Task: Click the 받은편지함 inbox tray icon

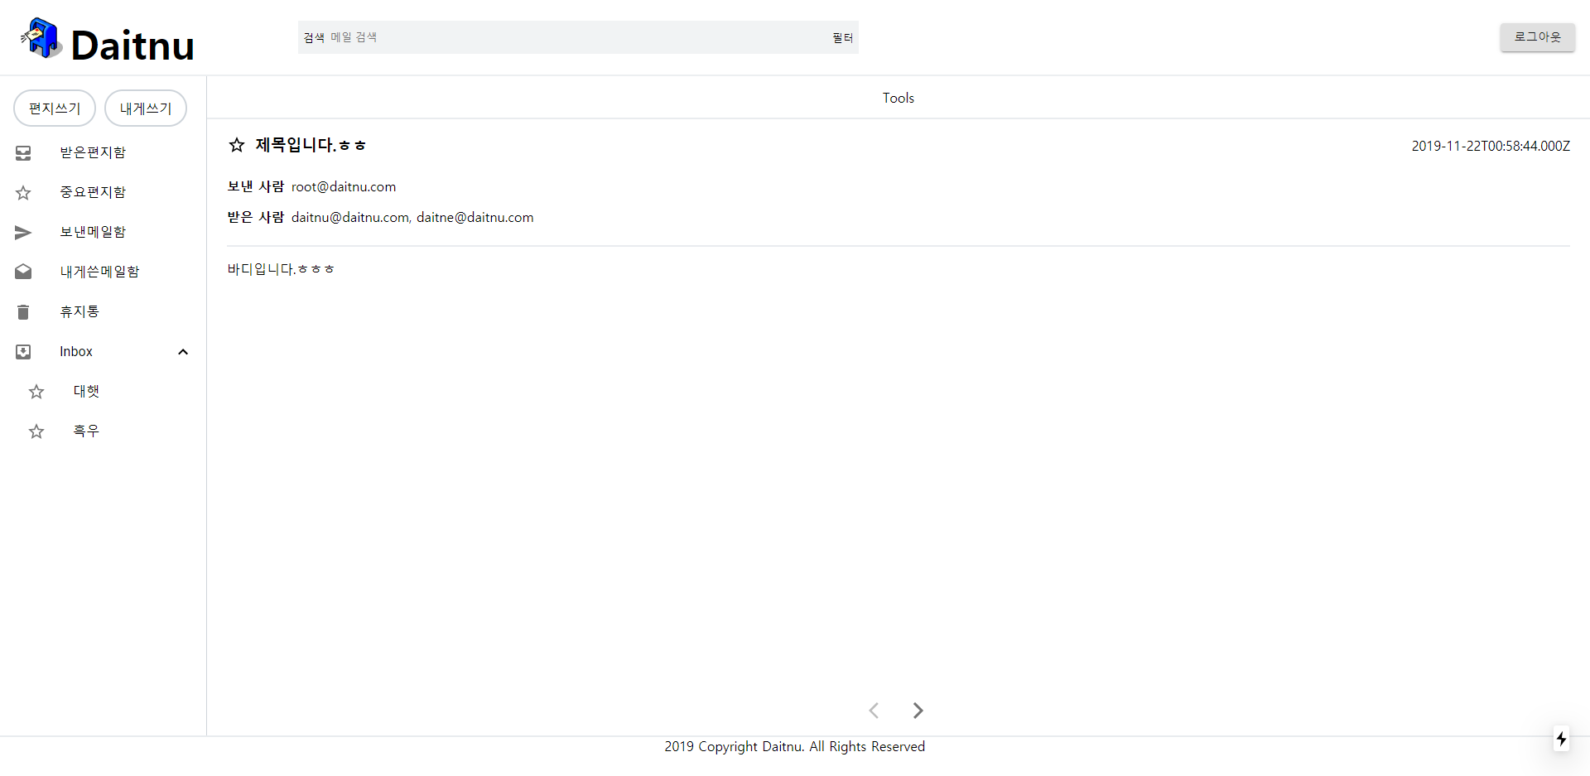Action: [23, 153]
